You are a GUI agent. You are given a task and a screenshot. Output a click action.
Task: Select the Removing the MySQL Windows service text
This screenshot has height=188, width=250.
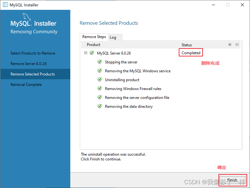coord(138,71)
